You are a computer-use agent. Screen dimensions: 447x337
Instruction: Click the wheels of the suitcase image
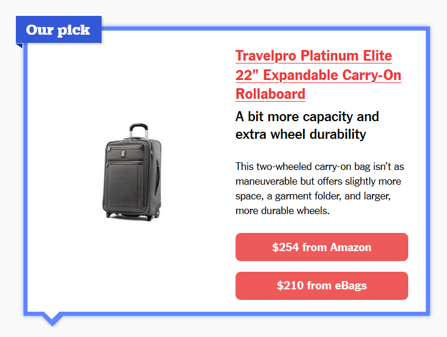133,216
